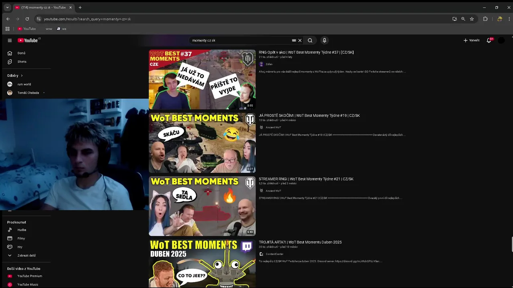The height and width of the screenshot is (288, 513).
Task: Click the install app icon in address bar
Action: pos(454,19)
